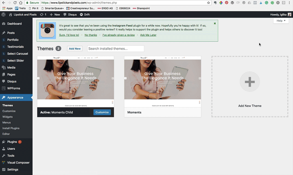Click the browser forward arrow
This screenshot has width=293, height=175.
[x=9, y=2]
